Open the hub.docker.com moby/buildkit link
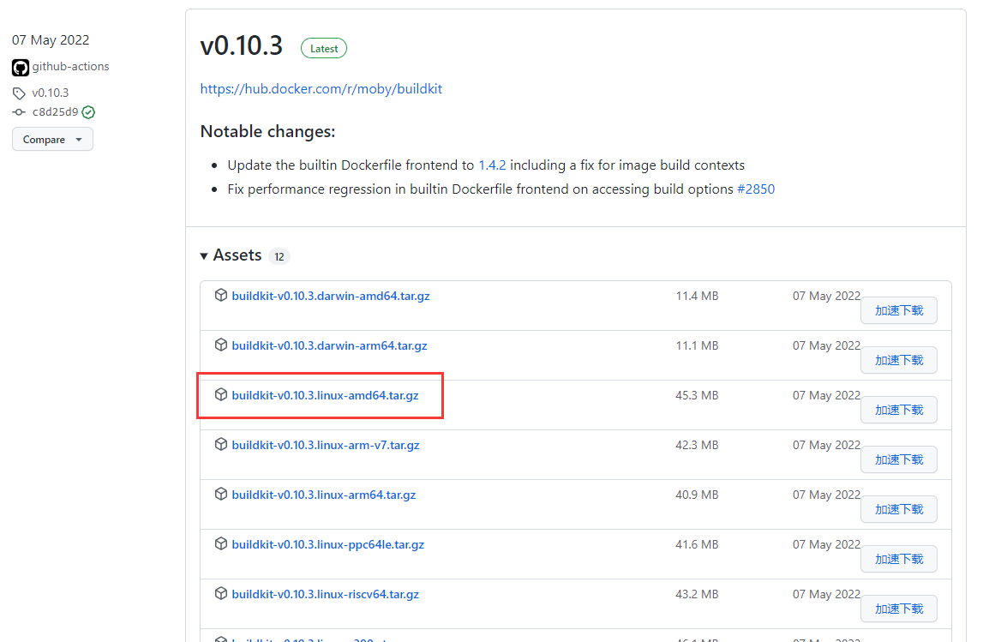 (x=321, y=89)
